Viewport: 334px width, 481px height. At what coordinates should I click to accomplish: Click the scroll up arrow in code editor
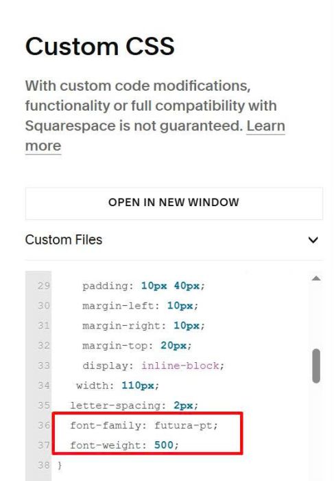point(316,278)
